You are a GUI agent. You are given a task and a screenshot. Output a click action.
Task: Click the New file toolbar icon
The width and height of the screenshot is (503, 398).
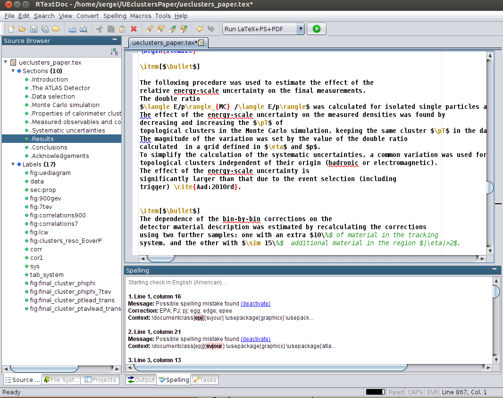point(11,29)
